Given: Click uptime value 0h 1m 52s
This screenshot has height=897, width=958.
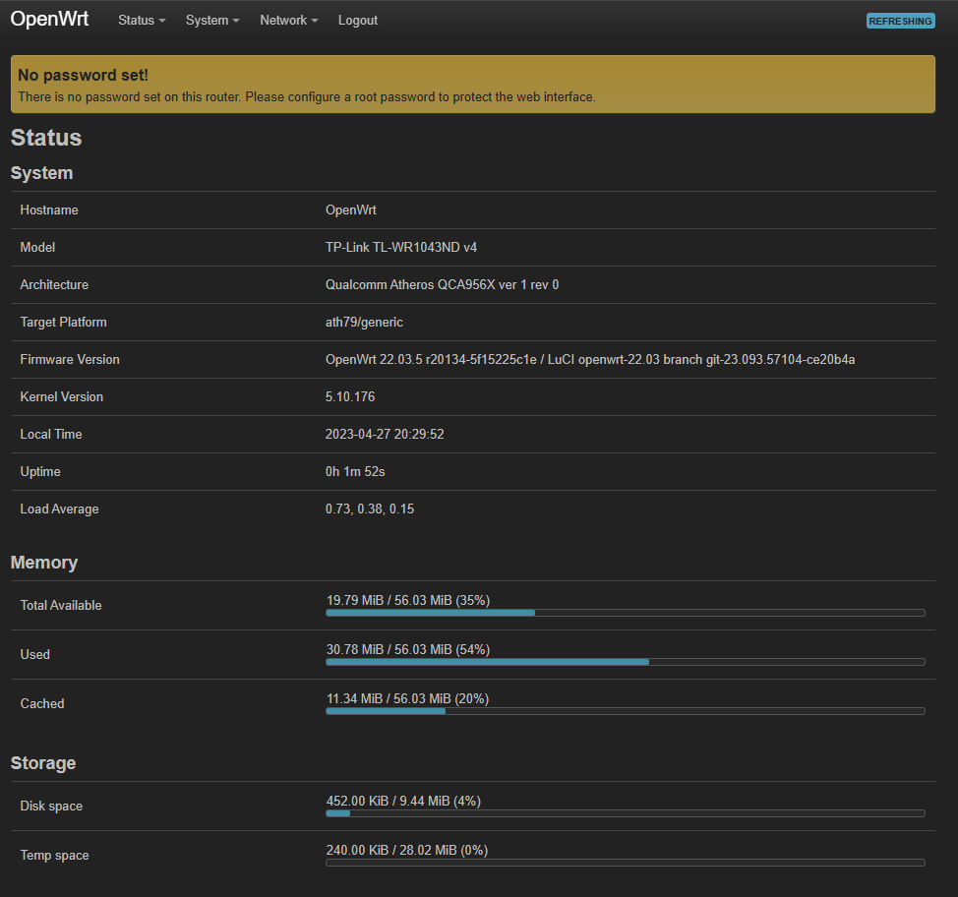Looking at the screenshot, I should pos(355,472).
